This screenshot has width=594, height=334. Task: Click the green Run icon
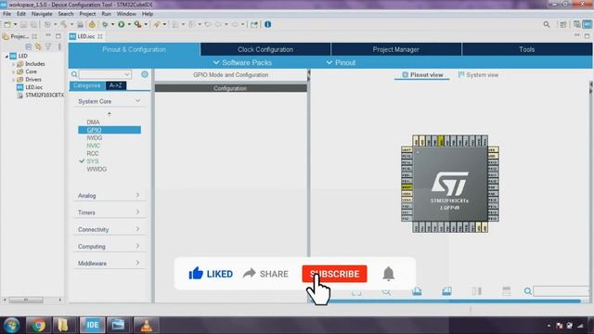[122, 24]
